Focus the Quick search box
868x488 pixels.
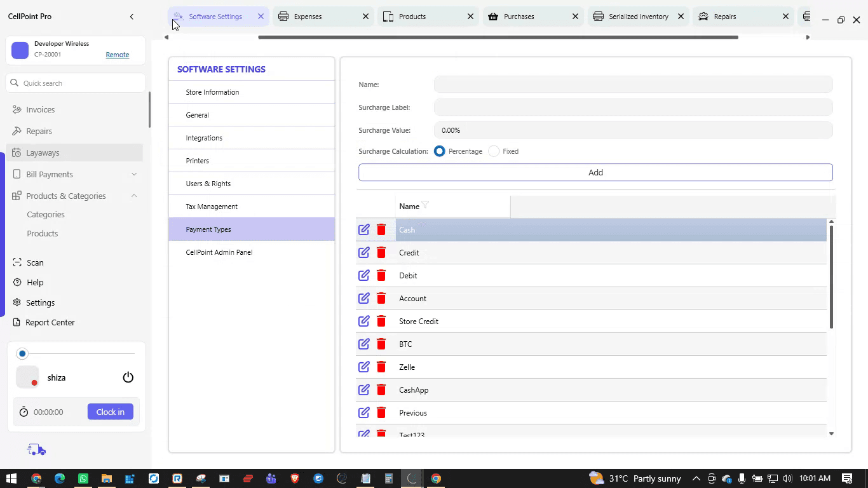click(x=76, y=83)
